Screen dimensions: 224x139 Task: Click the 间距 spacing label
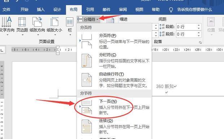(x=163, y=19)
